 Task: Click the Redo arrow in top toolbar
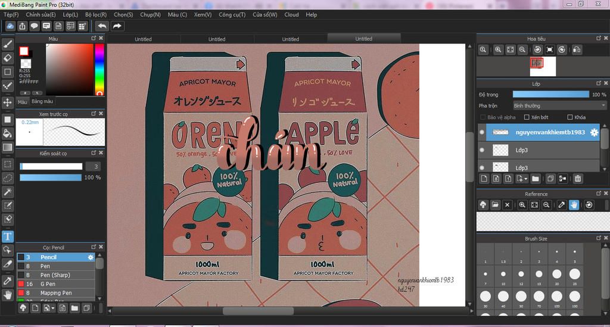[117, 26]
